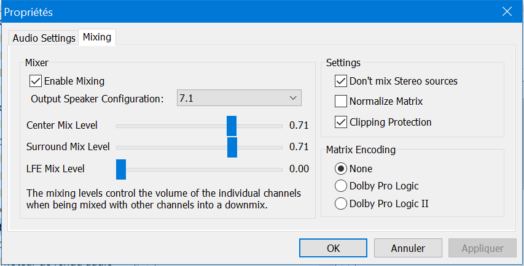
Task: Click the Annuler button
Action: pos(408,248)
